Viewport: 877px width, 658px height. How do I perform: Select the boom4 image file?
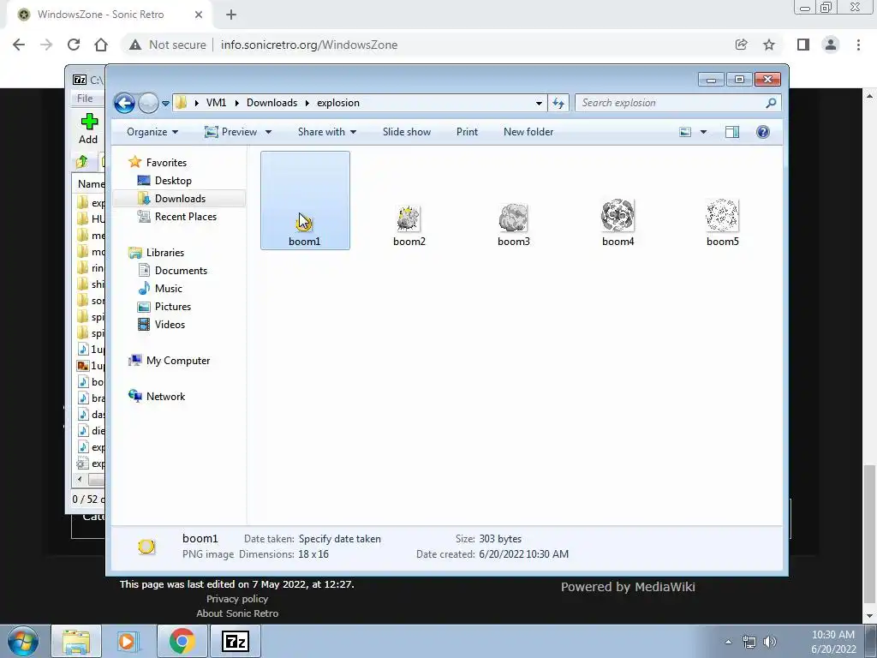point(617,223)
